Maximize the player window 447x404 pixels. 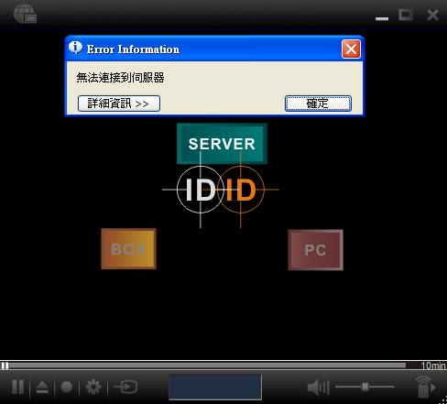[x=406, y=15]
